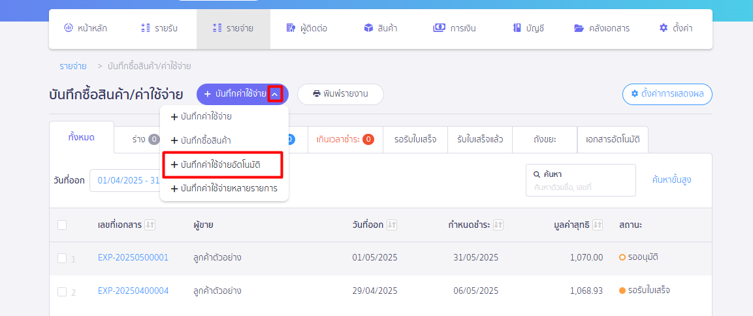Viewport: 753px width, 316px height.
Task: Click the ค้นหา search field
Action: click(x=581, y=180)
